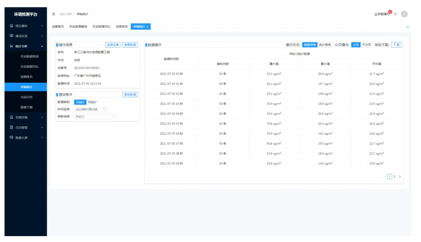Toggle fullscreen with the expand icon
This screenshot has width=421, height=242.
click(x=395, y=14)
